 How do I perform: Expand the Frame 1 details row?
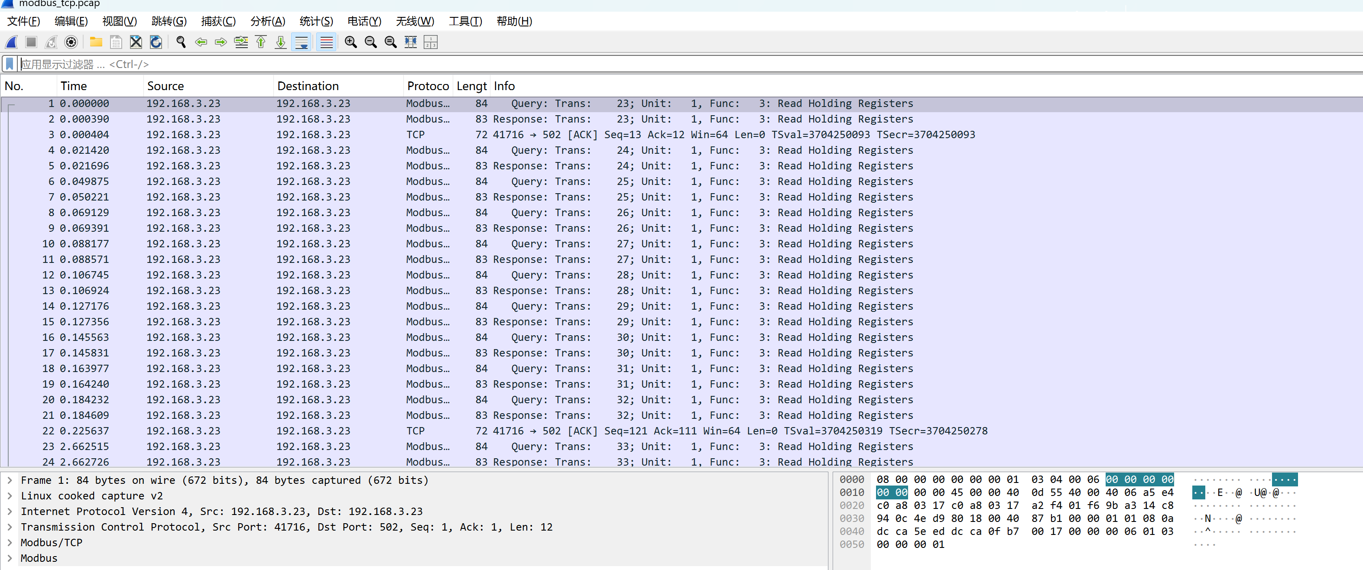10,481
